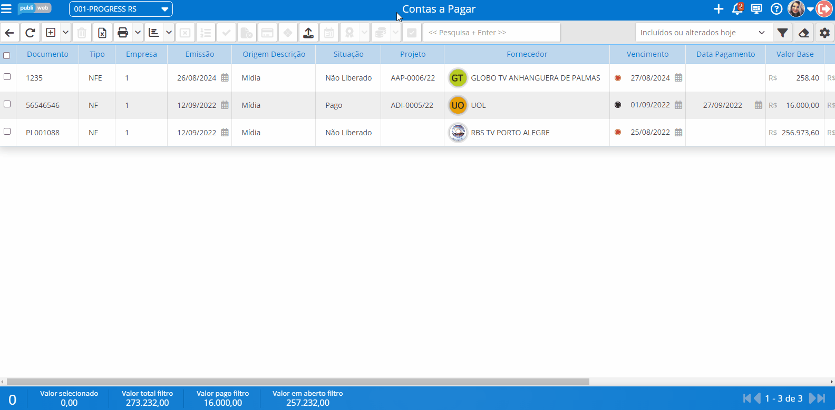Open payment date calendar for 27/09/2022
Image resolution: width=835 pixels, height=410 pixels.
coord(759,105)
